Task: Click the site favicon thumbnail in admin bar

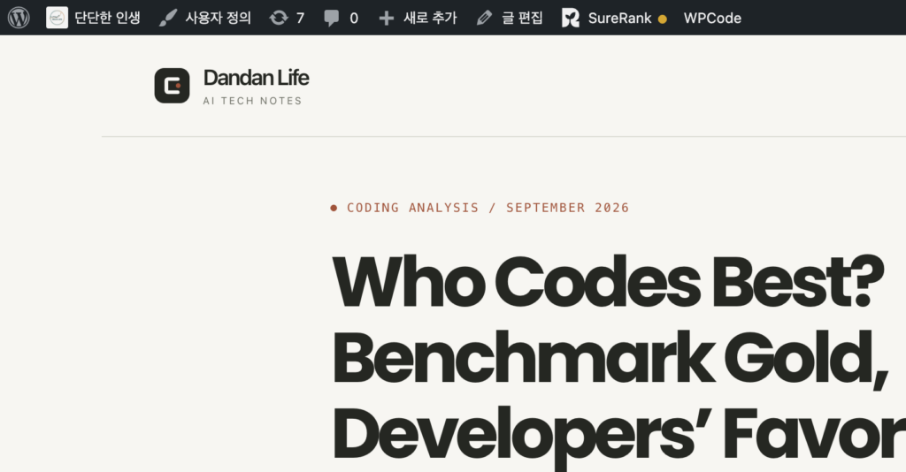Action: coord(57,18)
